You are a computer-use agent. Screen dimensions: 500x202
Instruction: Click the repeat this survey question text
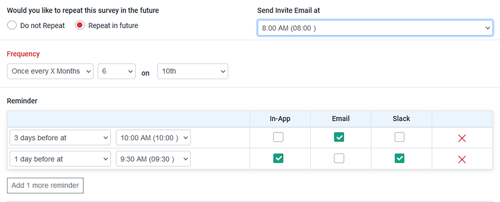[x=83, y=10]
